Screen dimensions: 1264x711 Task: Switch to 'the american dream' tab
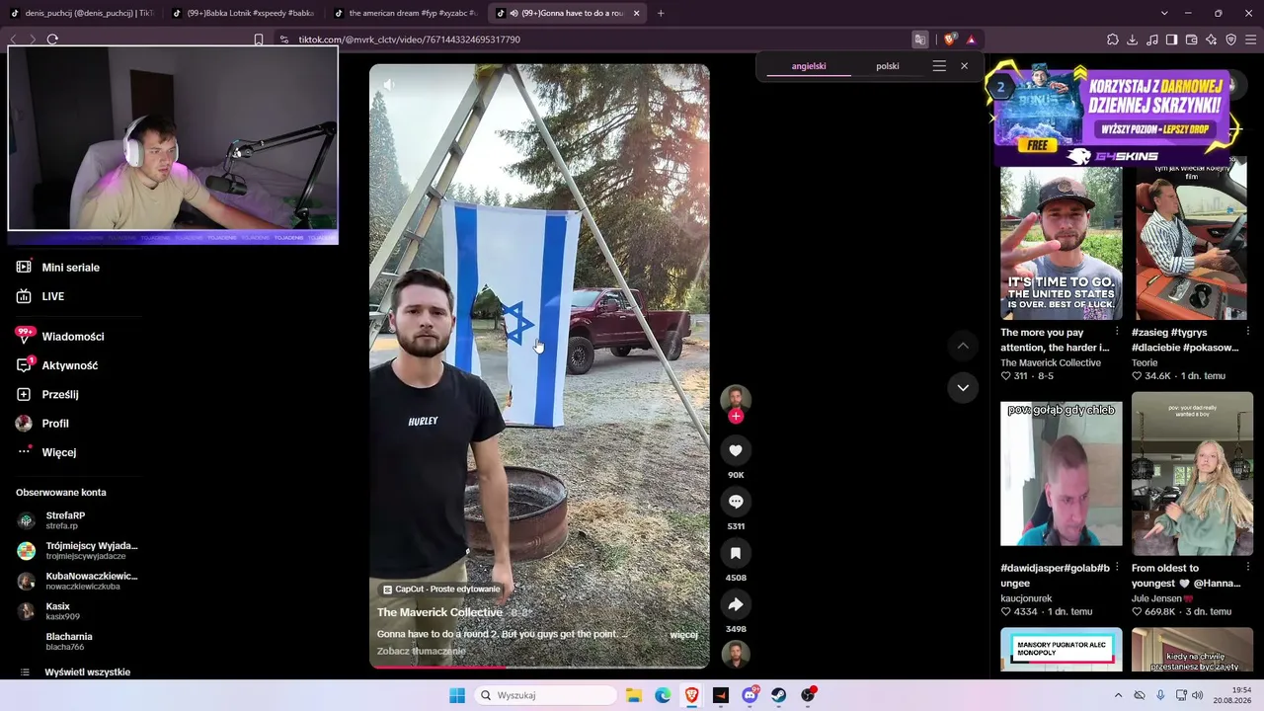tap(405, 13)
